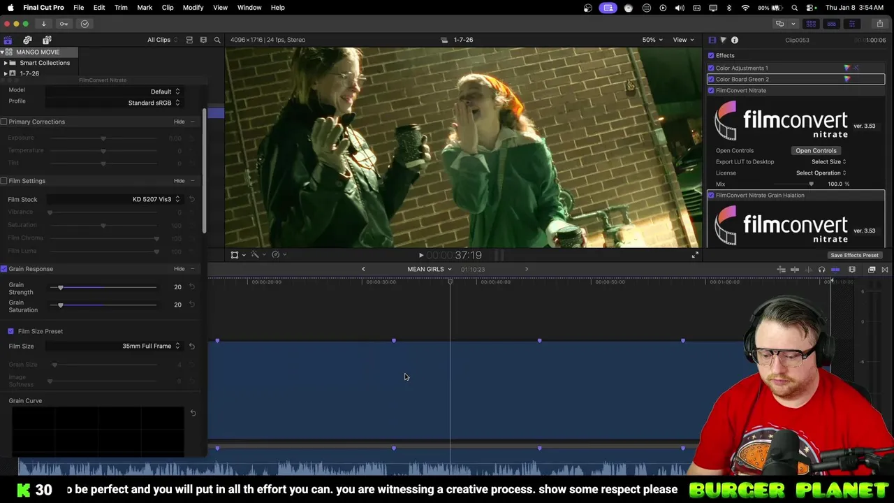The image size is (894, 503).
Task: Show the Libraries sidebar clapperboard icon
Action: (x=8, y=40)
